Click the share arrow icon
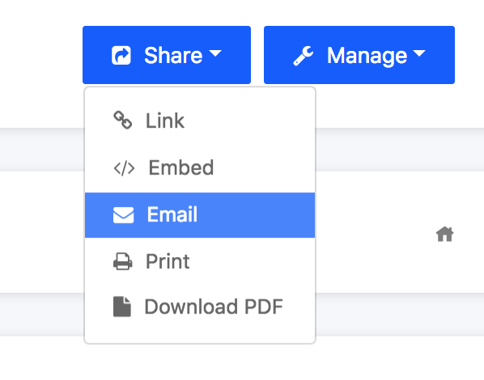Image resolution: width=484 pixels, height=380 pixels. [x=121, y=56]
